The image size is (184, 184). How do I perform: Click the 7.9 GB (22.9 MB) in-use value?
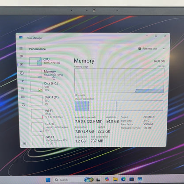(x=88, y=122)
